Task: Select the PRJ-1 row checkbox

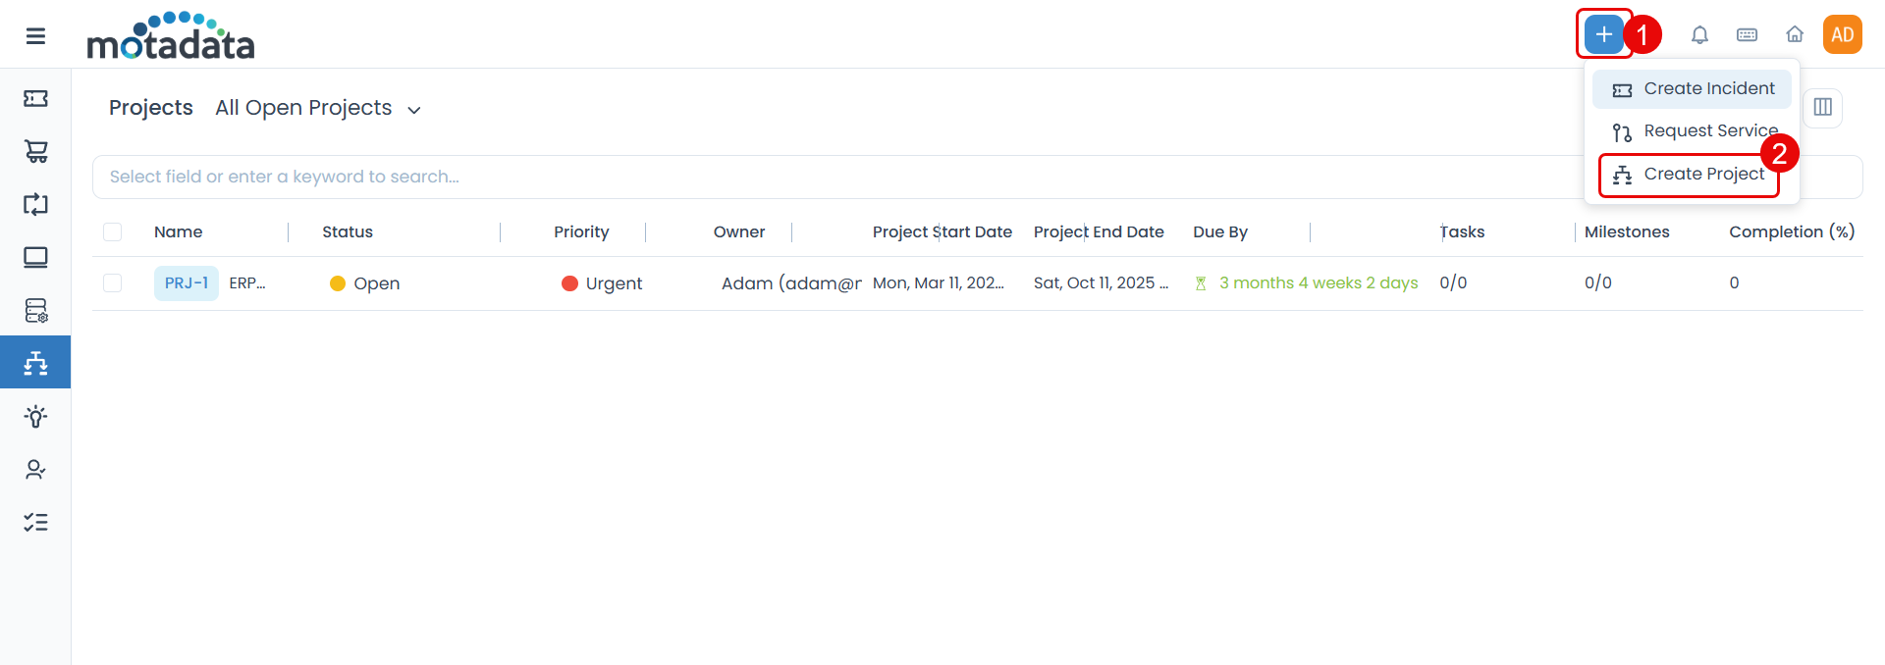Action: click(x=113, y=283)
